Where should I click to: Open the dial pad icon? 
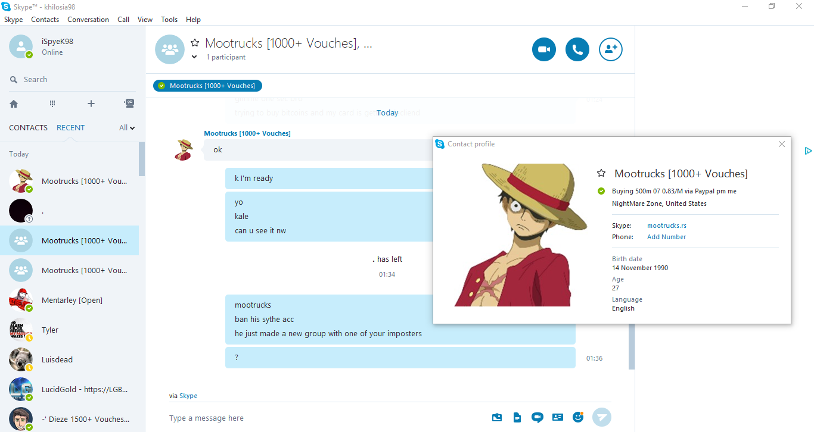click(52, 104)
